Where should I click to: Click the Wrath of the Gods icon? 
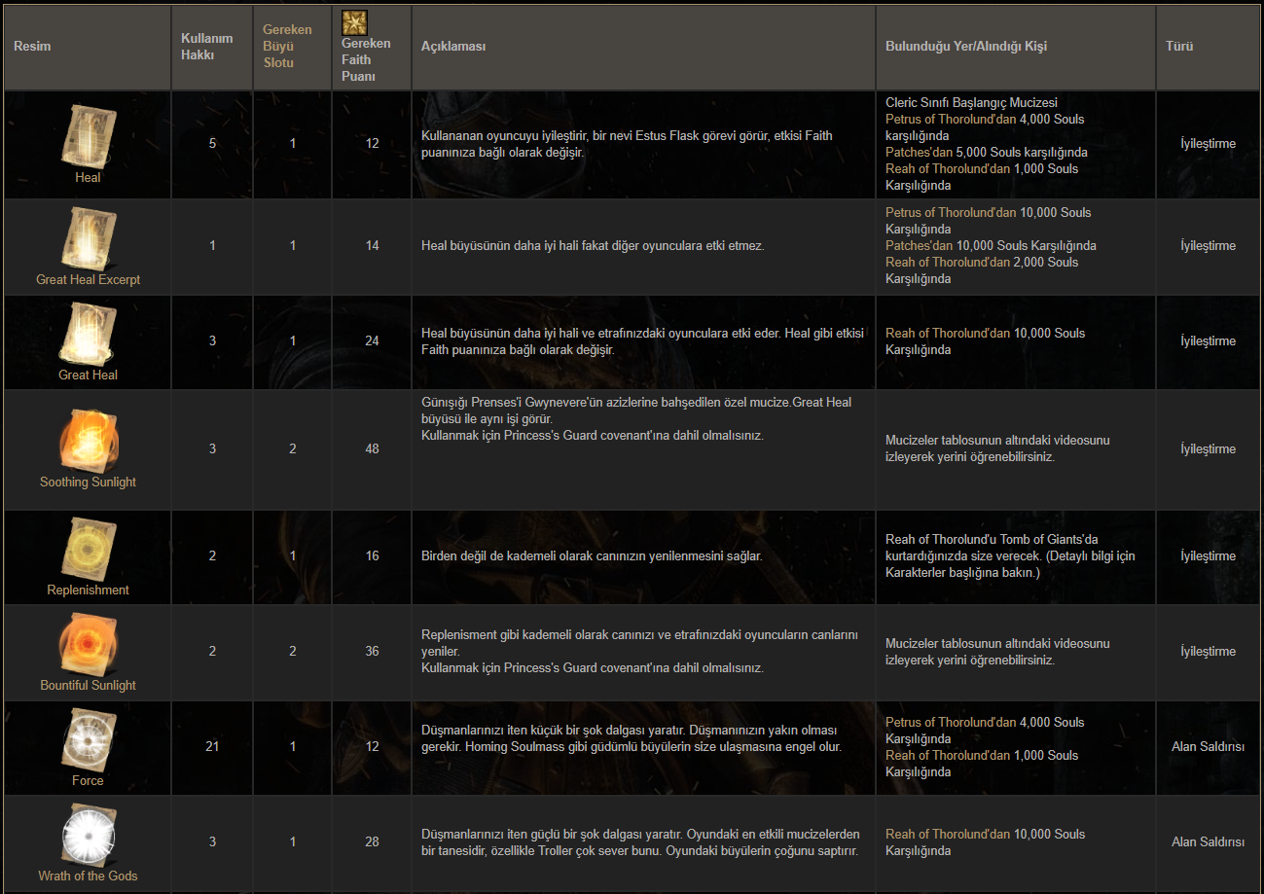[88, 834]
